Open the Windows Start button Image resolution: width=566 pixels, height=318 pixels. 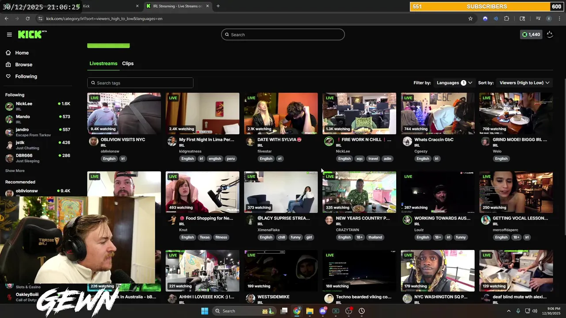pos(205,311)
